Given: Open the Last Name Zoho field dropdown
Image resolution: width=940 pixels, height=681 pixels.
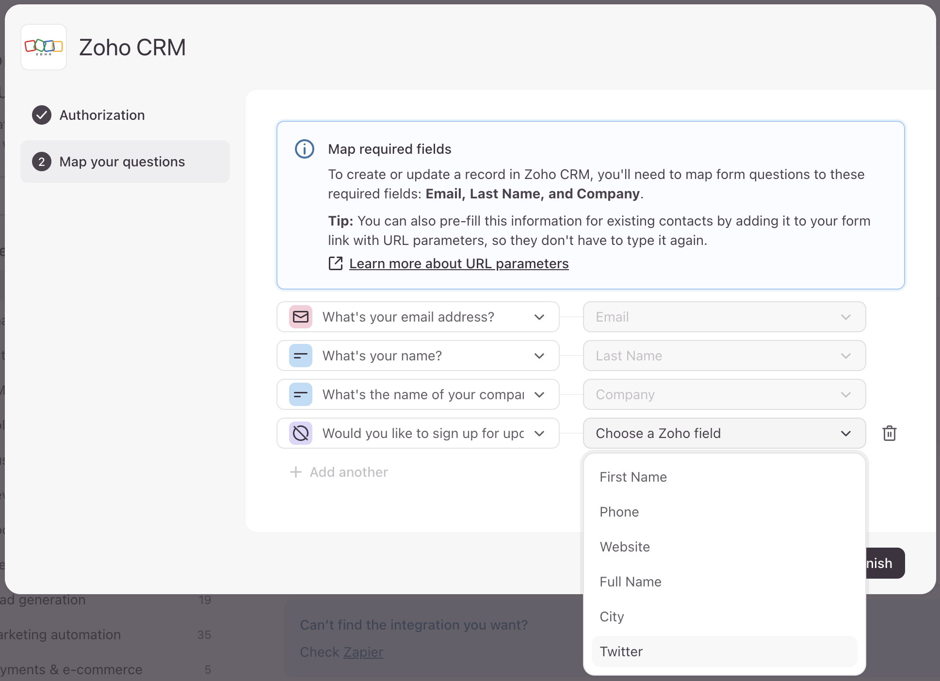Looking at the screenshot, I should (725, 356).
